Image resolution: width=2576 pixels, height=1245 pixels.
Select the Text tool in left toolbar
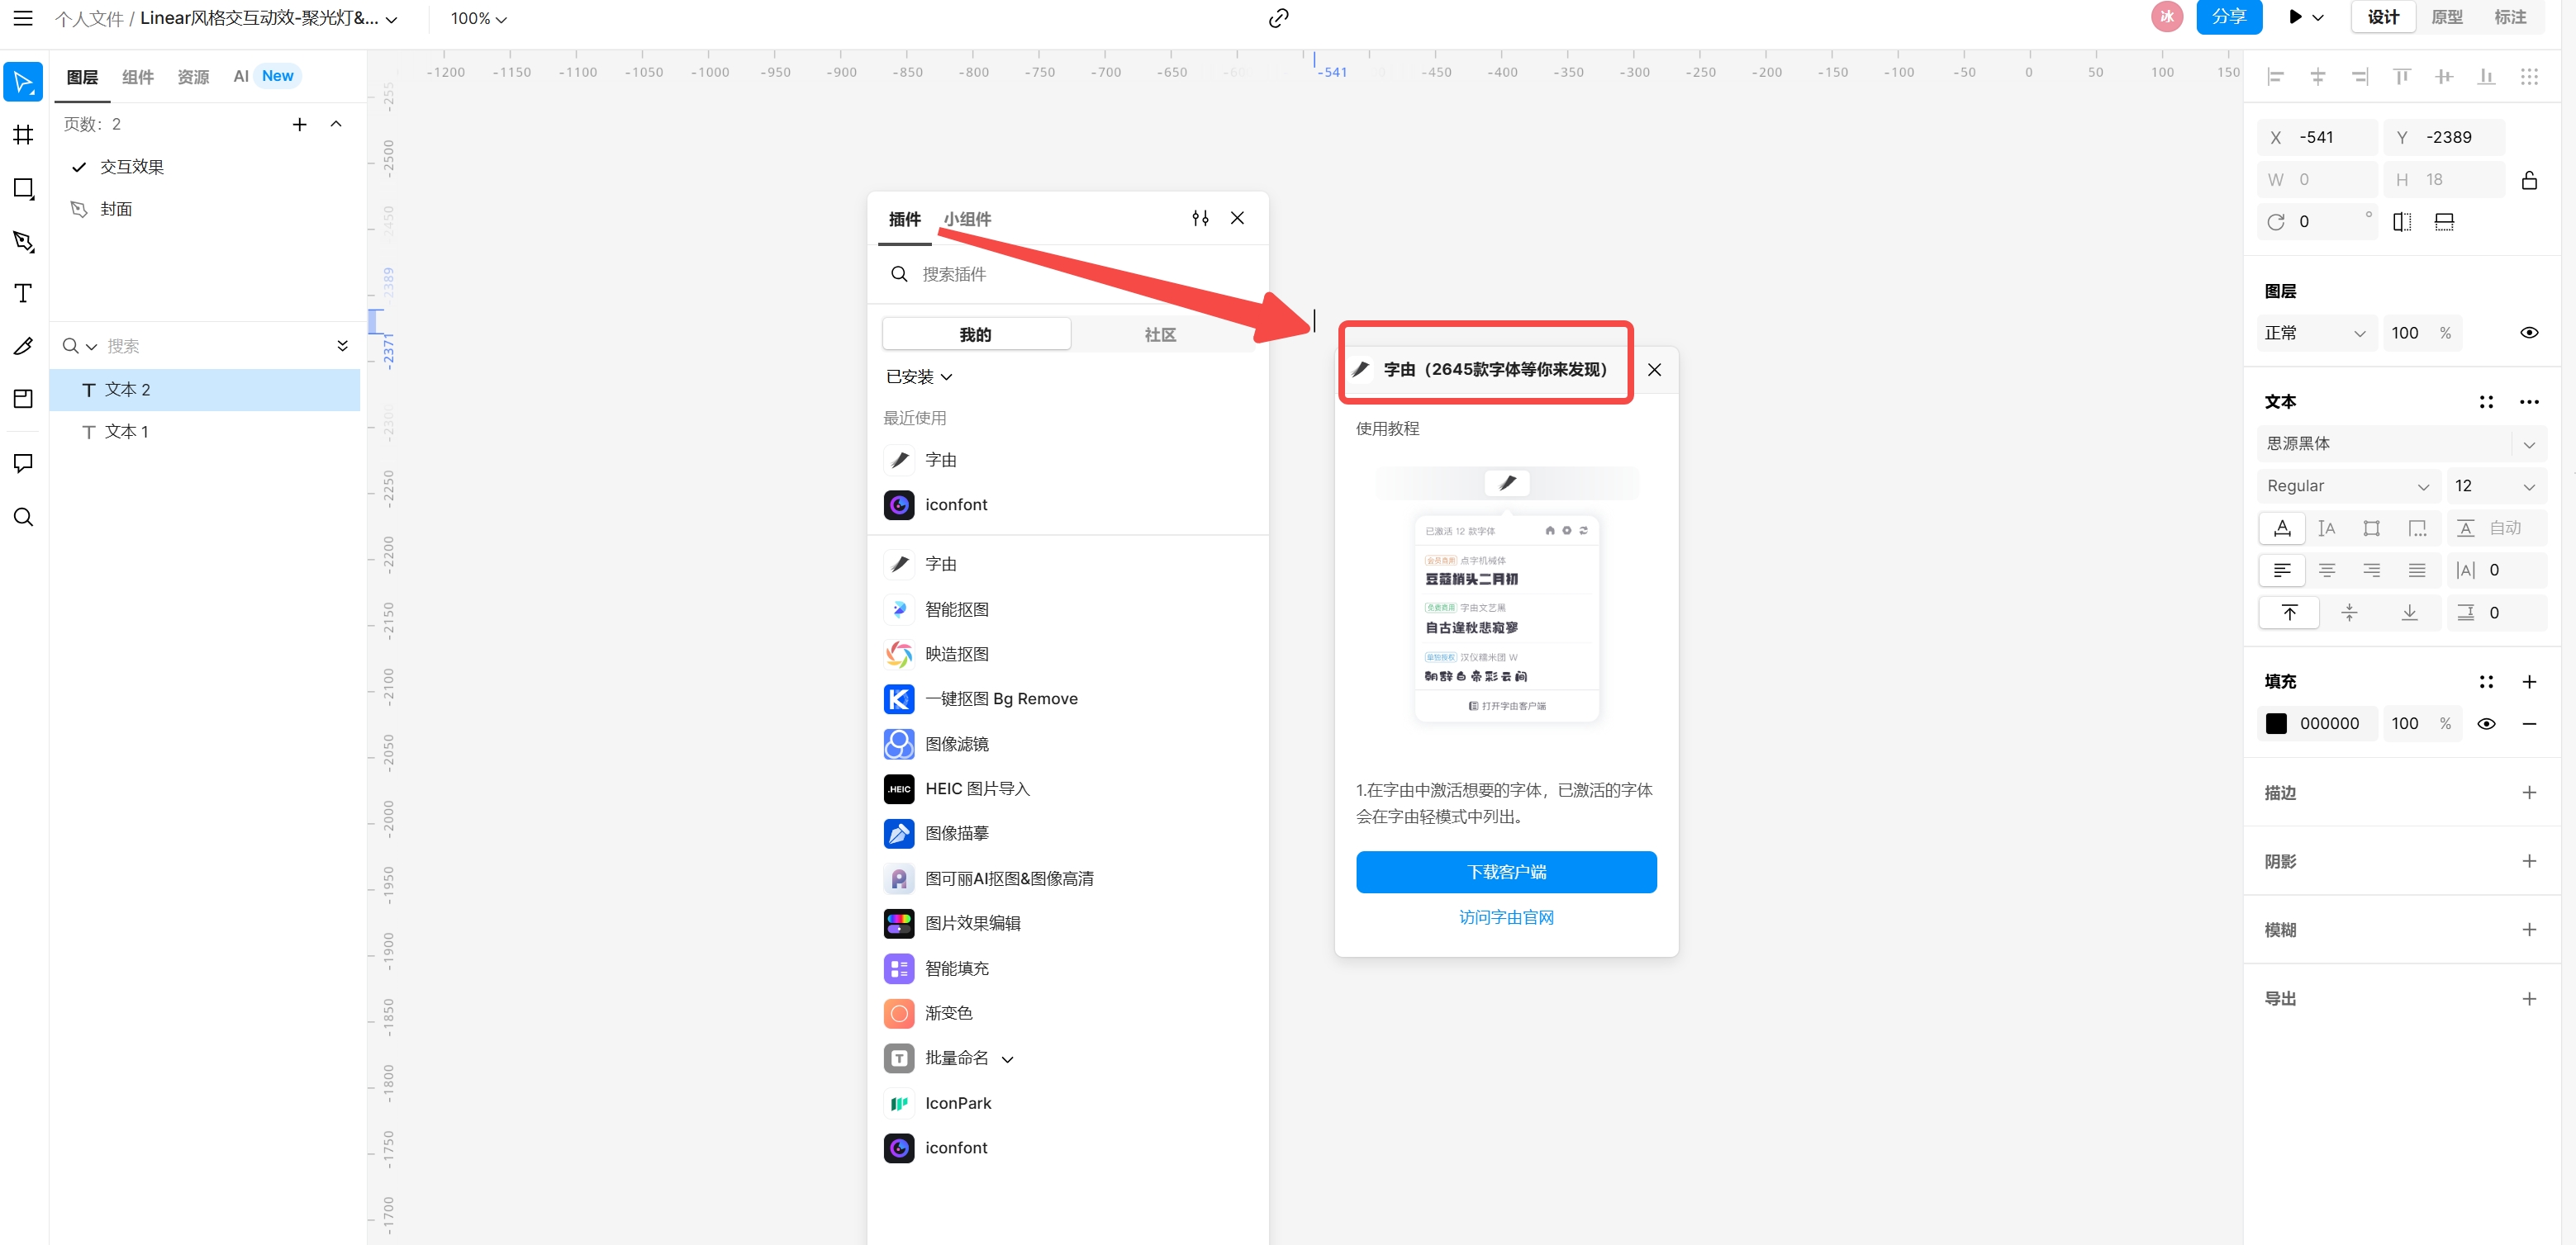[x=23, y=294]
